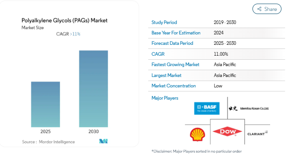The height and width of the screenshot is (163, 286).
Task: Click the Share button
Action: click(x=267, y=9)
